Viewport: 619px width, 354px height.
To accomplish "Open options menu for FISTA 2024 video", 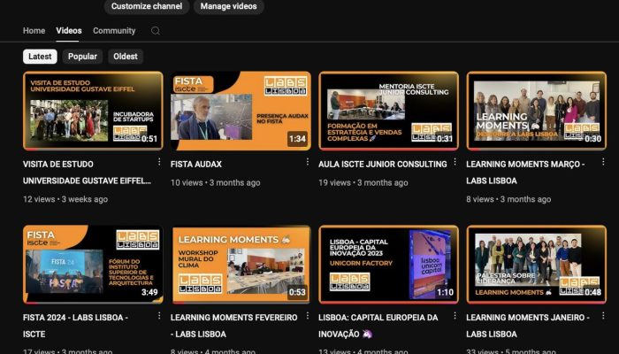I will click(159, 317).
